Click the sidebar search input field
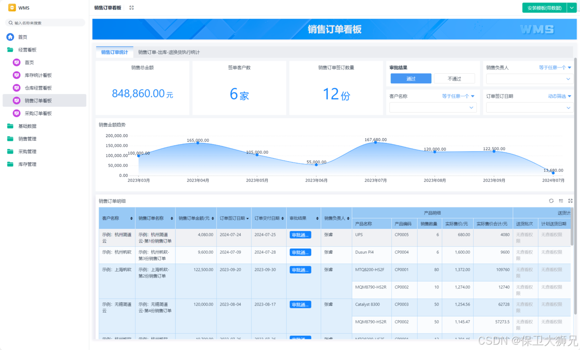 pyautogui.click(x=45, y=23)
